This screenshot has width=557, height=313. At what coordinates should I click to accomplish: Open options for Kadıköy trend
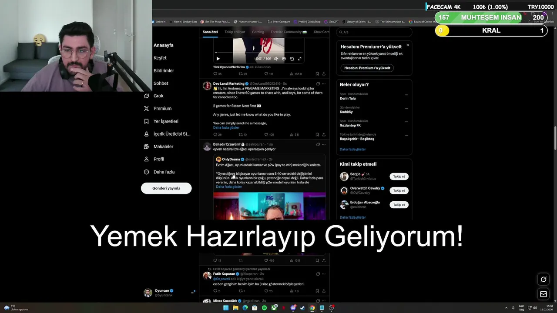pos(406,108)
